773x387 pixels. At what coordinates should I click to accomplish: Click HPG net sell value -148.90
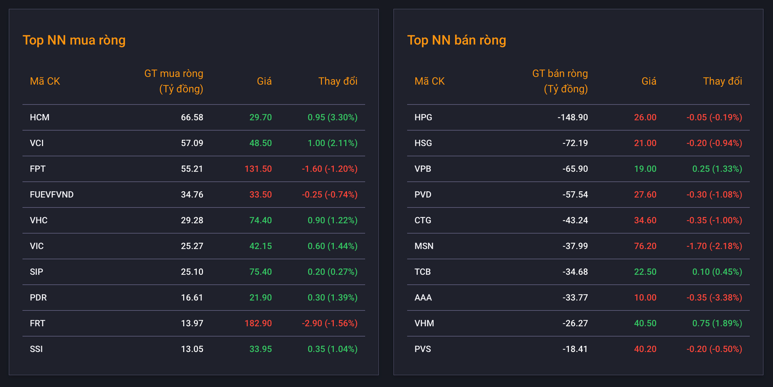coord(573,117)
